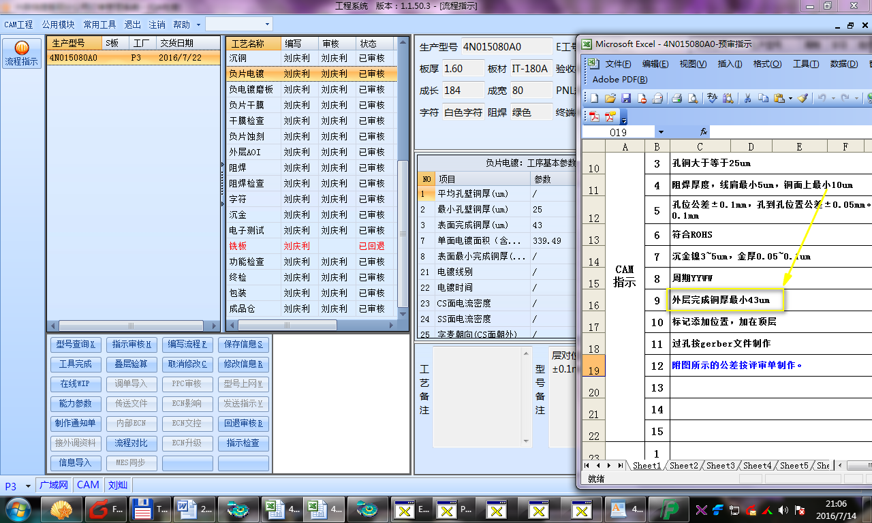Click the volume icon in system tray
Image resolution: width=872 pixels, height=523 pixels.
pos(783,509)
